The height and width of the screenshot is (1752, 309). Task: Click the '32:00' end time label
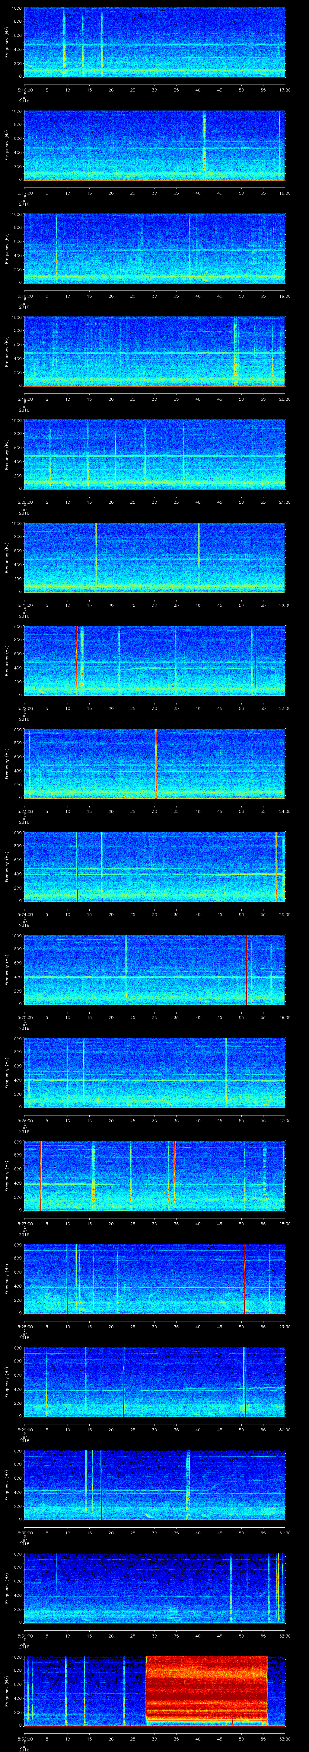(285, 1636)
